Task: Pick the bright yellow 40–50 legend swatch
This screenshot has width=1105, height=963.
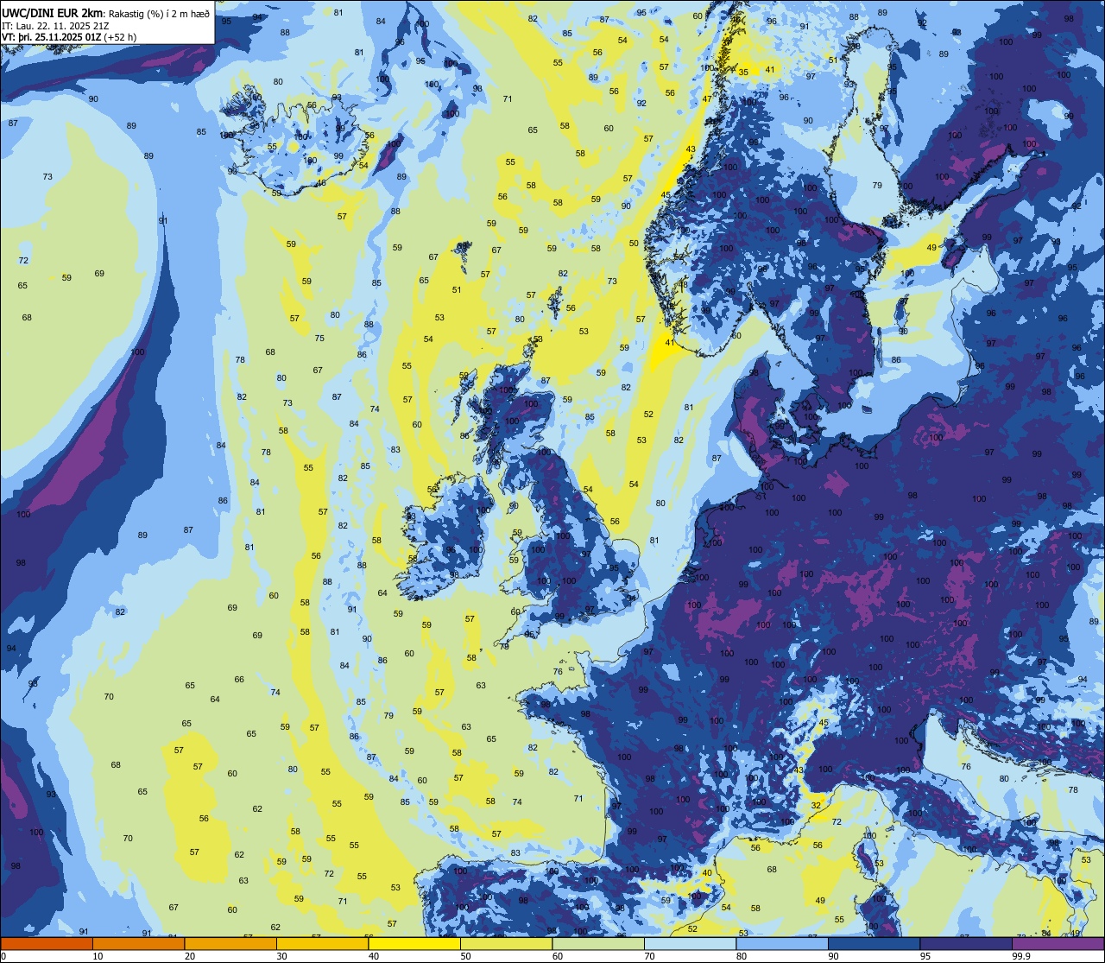Action: pos(414,943)
